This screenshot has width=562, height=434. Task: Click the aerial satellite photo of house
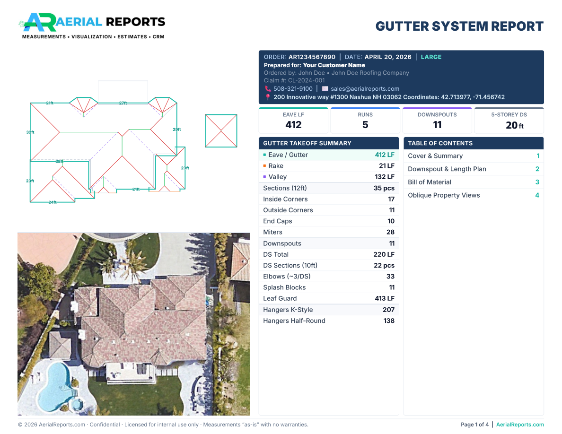point(134,324)
